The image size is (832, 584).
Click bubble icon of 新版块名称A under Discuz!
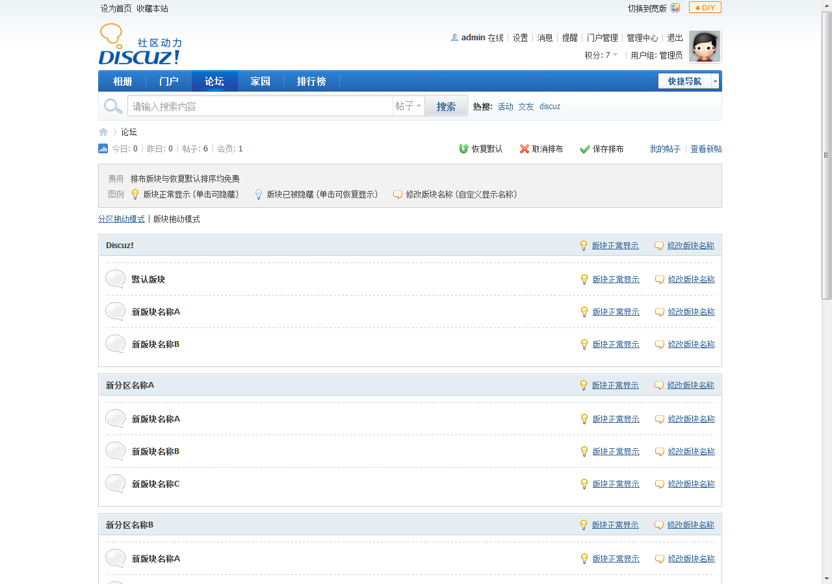tap(115, 311)
